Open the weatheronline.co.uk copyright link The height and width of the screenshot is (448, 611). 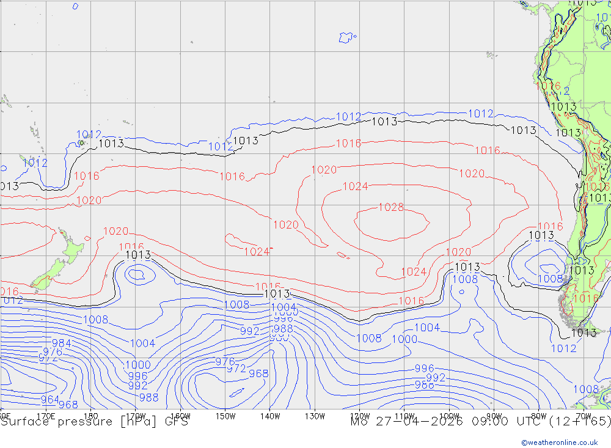[560, 442]
